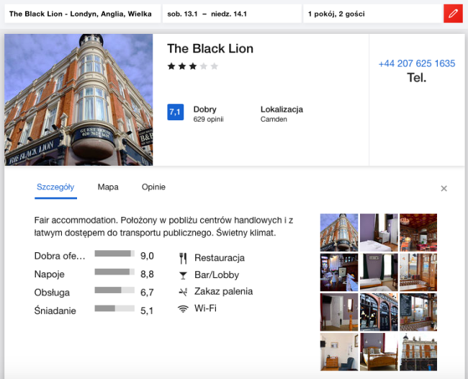Switch to the Mapa tab
This screenshot has width=468, height=379.
108,187
